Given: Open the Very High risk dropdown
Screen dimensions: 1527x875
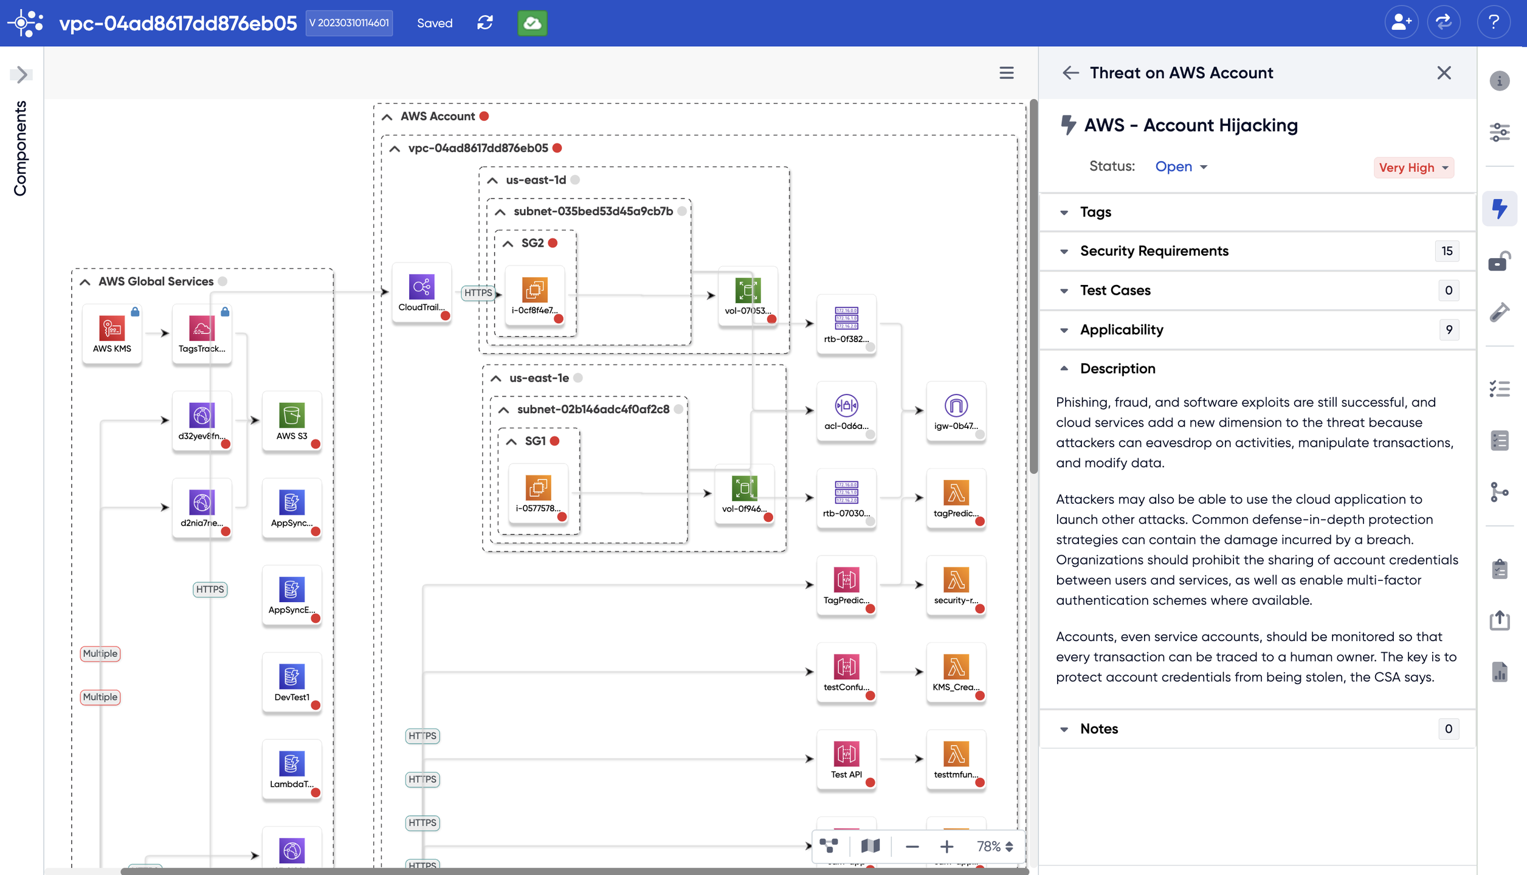Looking at the screenshot, I should (x=1413, y=168).
